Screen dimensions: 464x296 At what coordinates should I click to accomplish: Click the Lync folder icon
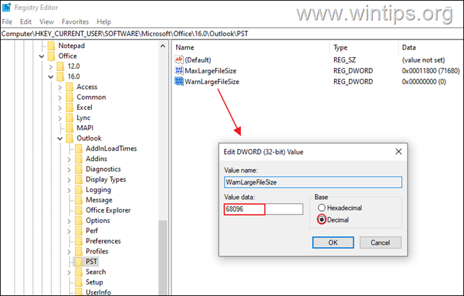(x=69, y=117)
